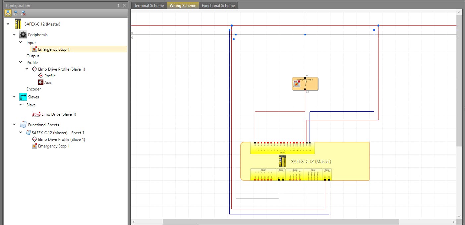
Task: Collapse the SAFEX-C.12 (Master) root node
Action: (x=8, y=24)
